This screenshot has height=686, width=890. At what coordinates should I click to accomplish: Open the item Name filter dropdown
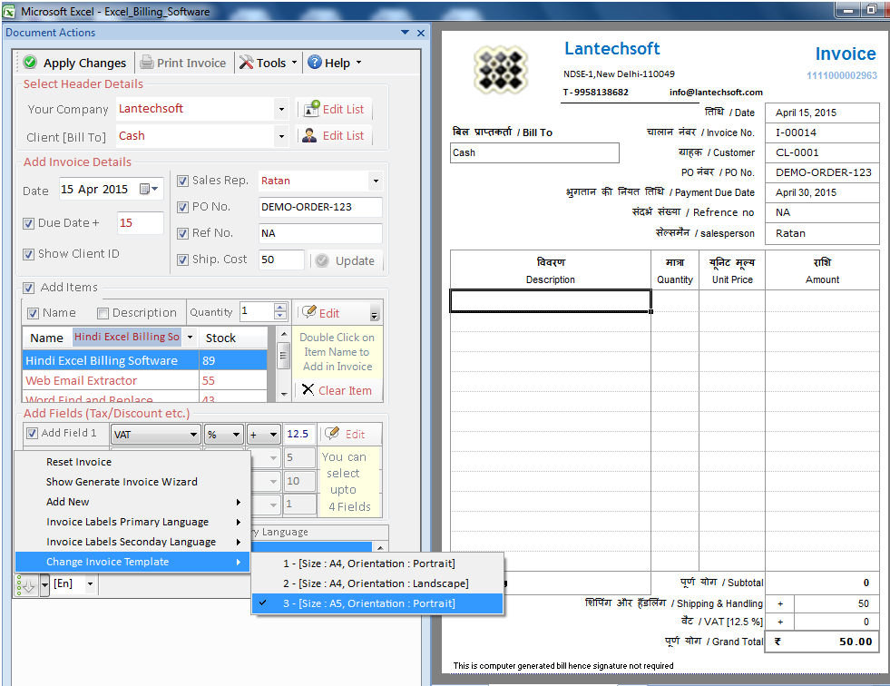(x=191, y=338)
